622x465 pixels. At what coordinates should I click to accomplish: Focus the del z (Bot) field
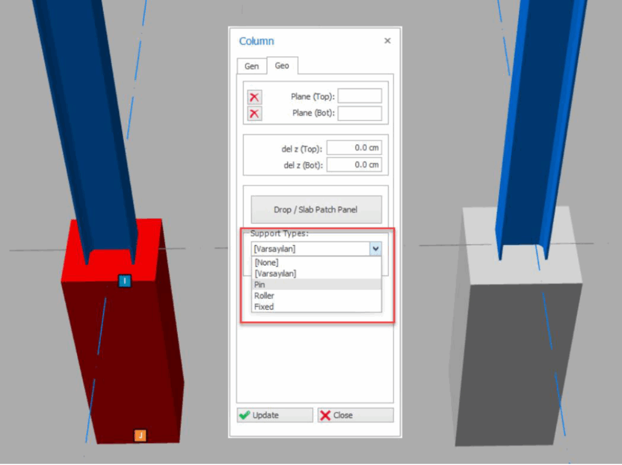click(x=354, y=165)
